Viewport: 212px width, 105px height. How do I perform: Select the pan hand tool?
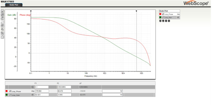(2, 37)
